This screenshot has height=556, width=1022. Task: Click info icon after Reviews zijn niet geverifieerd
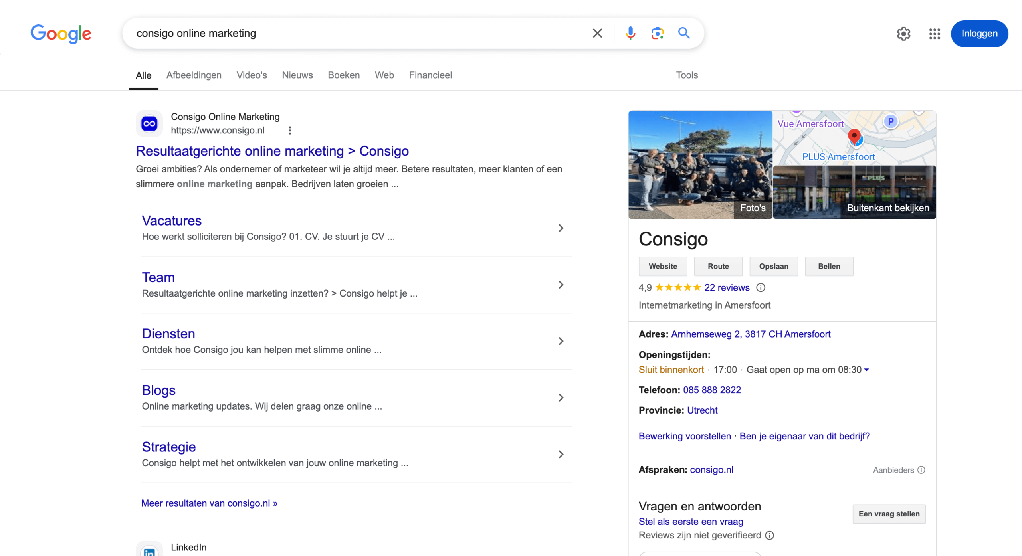[769, 535]
